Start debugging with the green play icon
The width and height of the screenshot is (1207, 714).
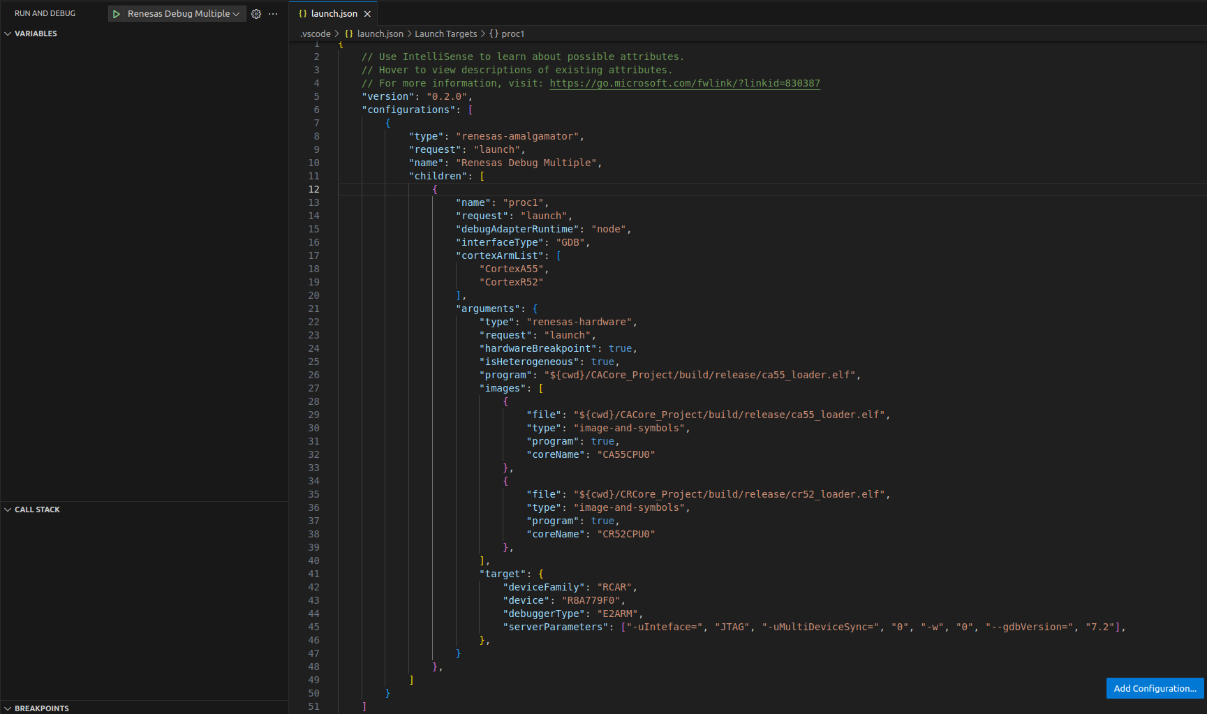pyautogui.click(x=117, y=14)
